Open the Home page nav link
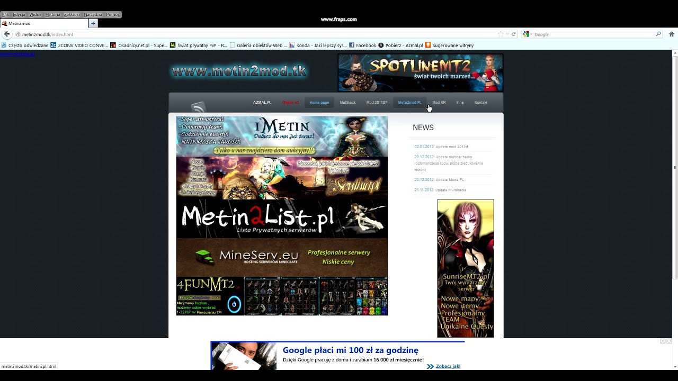 (x=319, y=103)
